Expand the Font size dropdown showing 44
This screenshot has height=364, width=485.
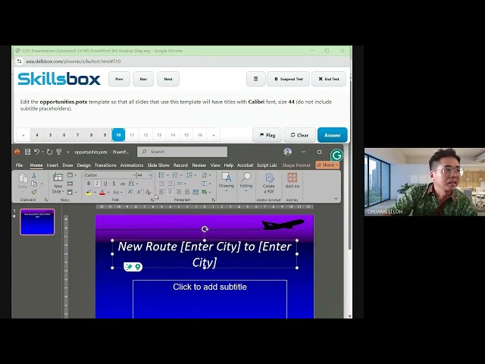(150, 175)
